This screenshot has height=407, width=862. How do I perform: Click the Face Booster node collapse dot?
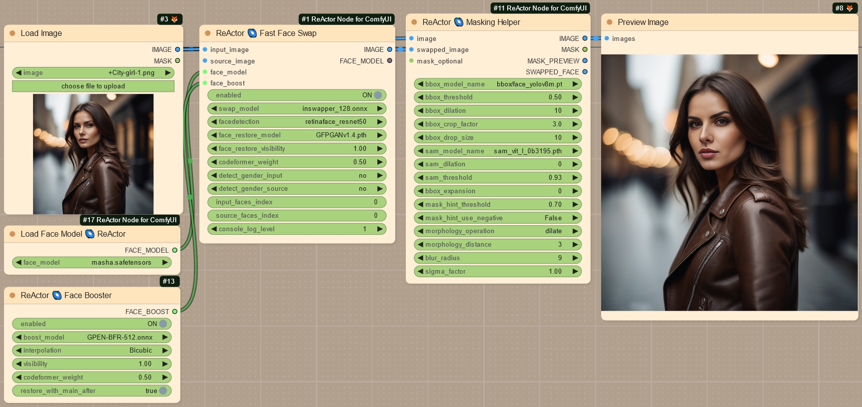tap(12, 296)
